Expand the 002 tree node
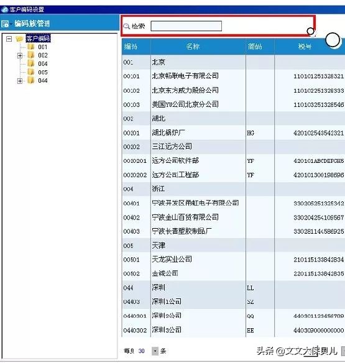This screenshot has height=363, width=345. pyautogui.click(x=20, y=55)
